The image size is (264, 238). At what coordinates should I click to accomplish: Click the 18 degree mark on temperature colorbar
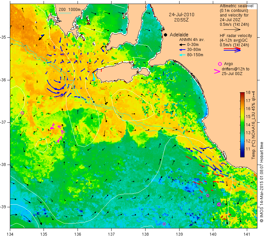248,93
